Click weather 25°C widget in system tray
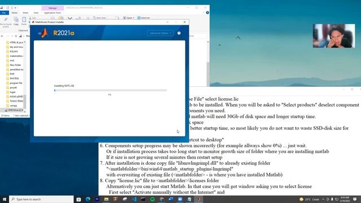 click(x=309, y=199)
